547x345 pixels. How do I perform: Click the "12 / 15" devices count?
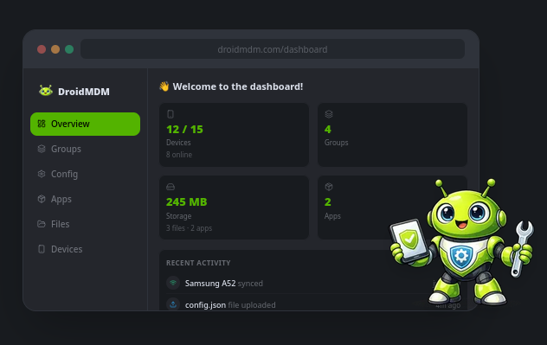(x=184, y=130)
